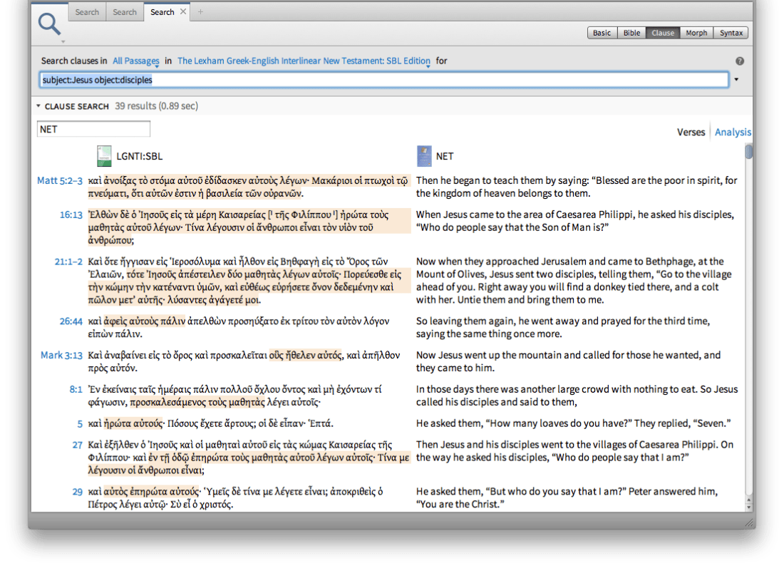This screenshot has width=784, height=568.
Task: Click the NET Bible resource icon
Action: pyautogui.click(x=423, y=155)
